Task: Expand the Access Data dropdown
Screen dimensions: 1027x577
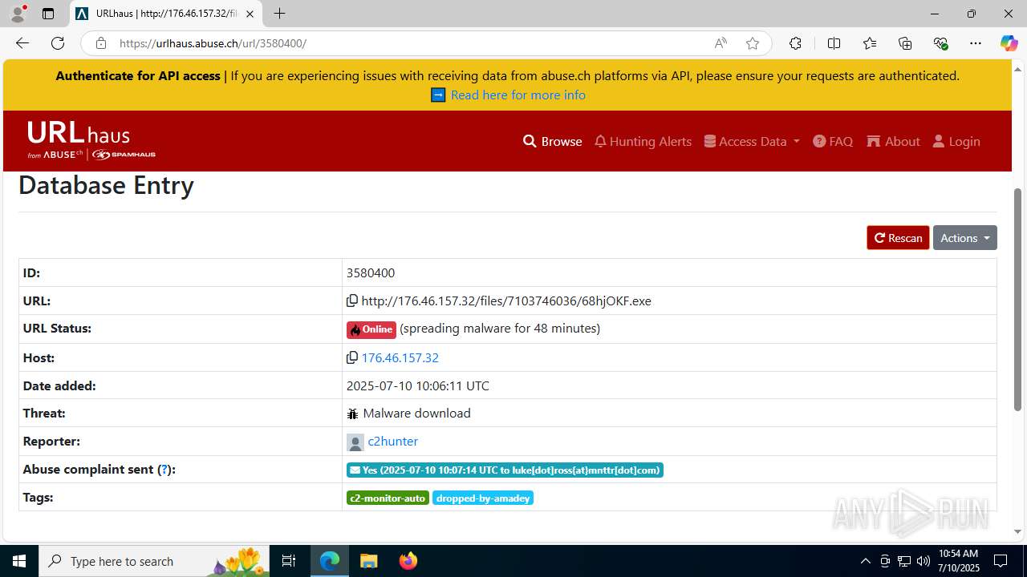Action: [752, 141]
